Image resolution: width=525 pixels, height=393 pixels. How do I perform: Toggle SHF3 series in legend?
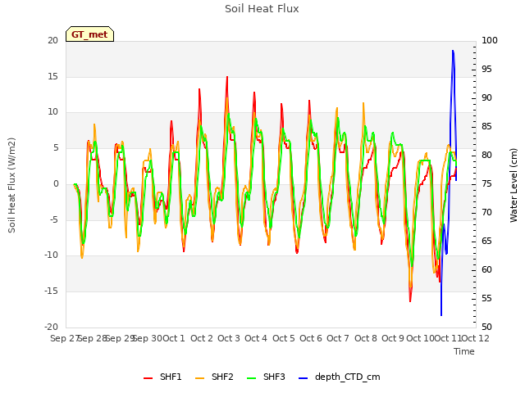click(x=266, y=377)
